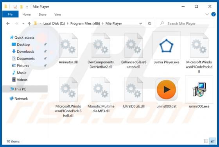219x147 pixels.
Task: Switch to the View ribbon tab
Action: tap(57, 14)
